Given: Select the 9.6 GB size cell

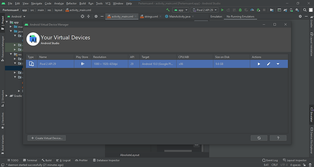Looking at the screenshot, I should tap(231, 64).
